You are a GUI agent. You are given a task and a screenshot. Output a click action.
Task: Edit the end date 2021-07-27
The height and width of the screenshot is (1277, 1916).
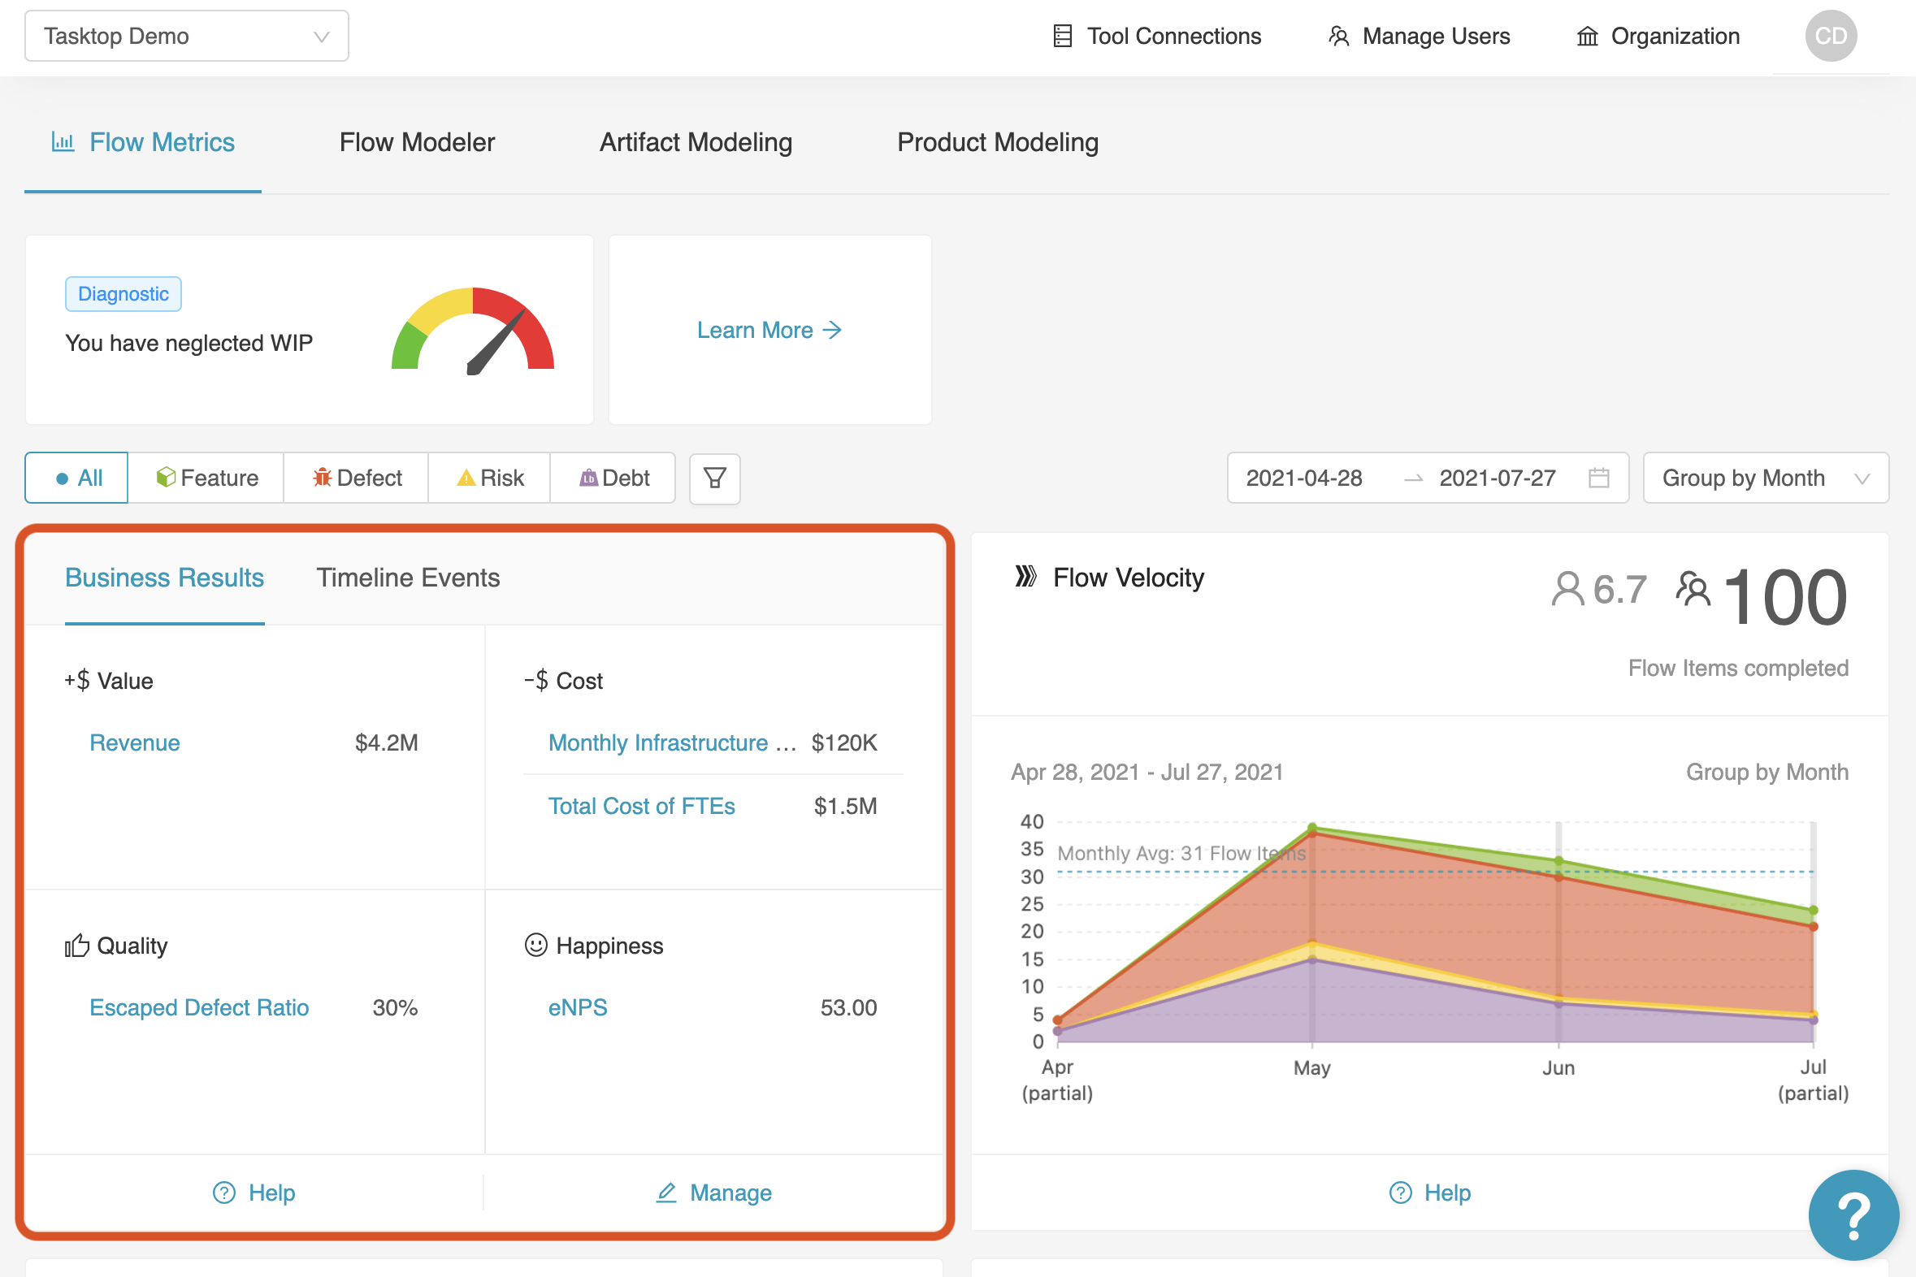(1498, 478)
